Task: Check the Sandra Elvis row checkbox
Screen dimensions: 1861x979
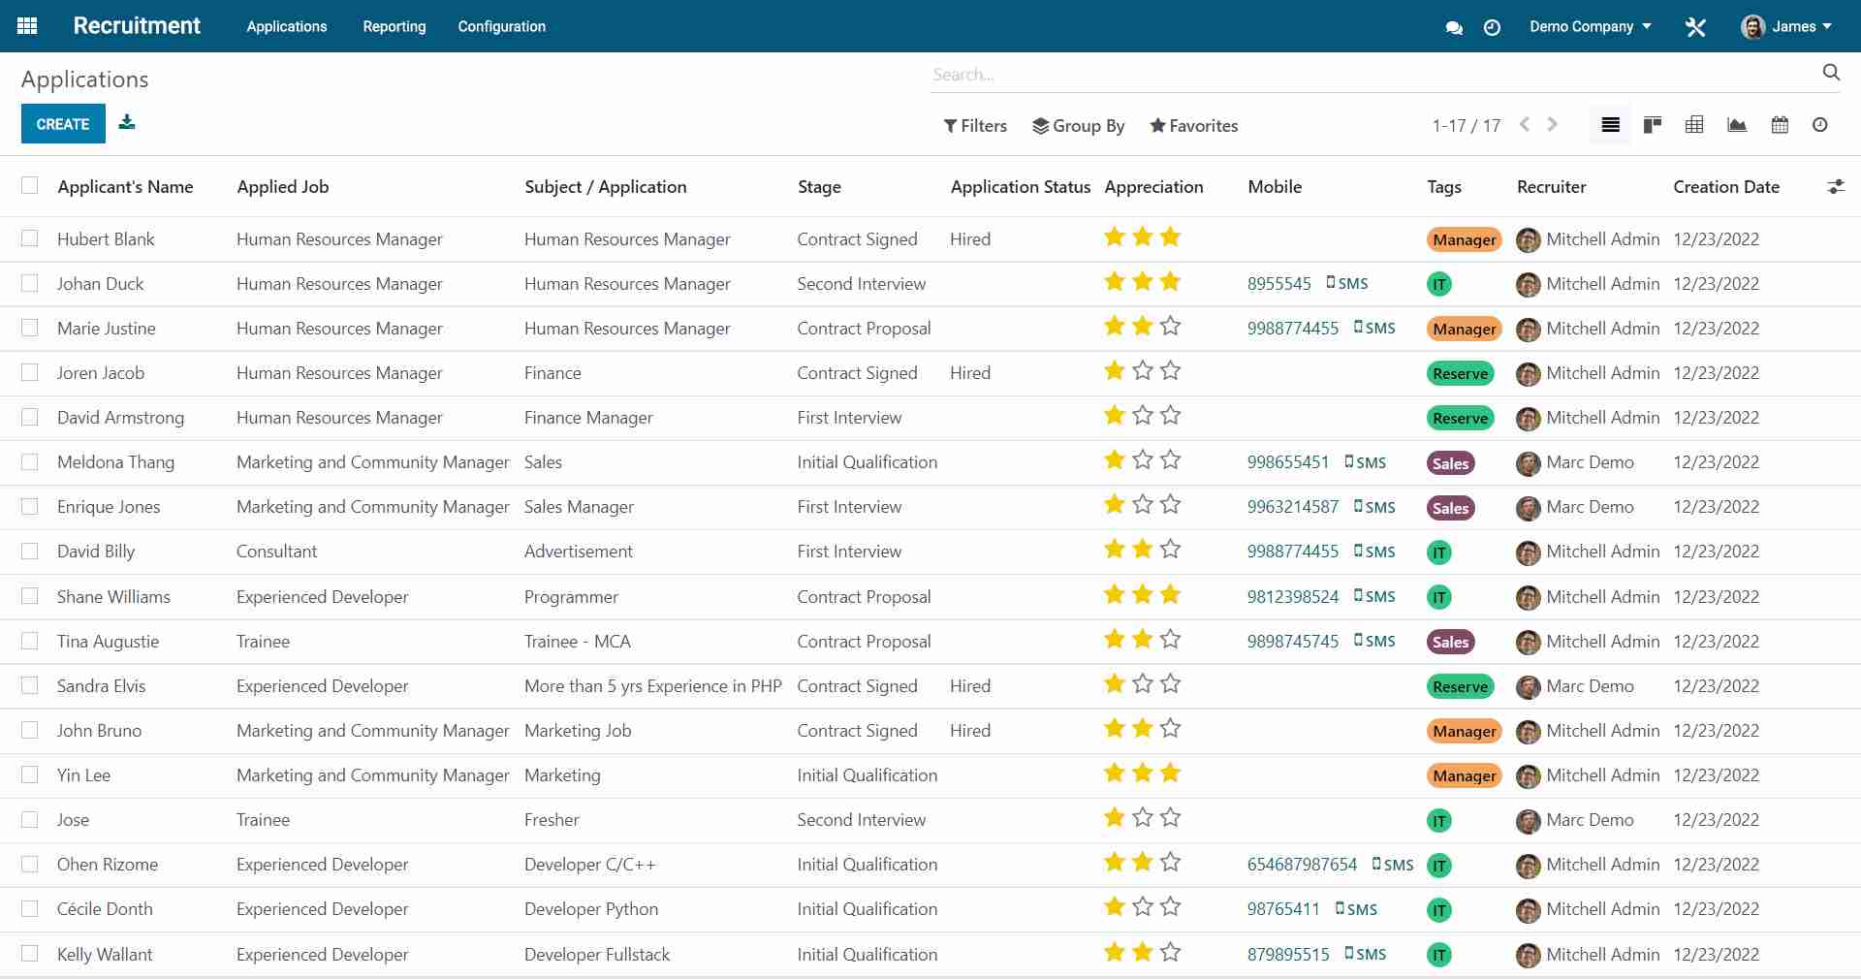Action: 30,684
